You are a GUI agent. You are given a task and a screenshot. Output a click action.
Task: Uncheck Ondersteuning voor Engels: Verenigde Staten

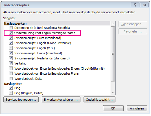tap(11, 33)
